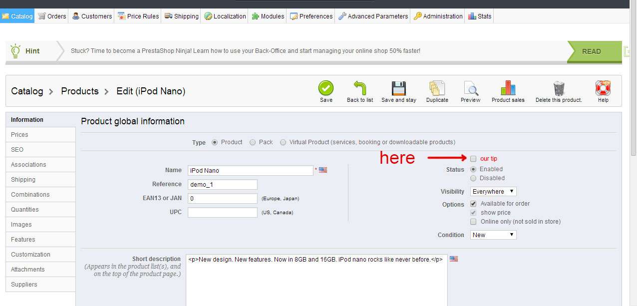Viewport: 637px width, 306px height.
Task: Click the Duplicate product icon
Action: click(437, 88)
